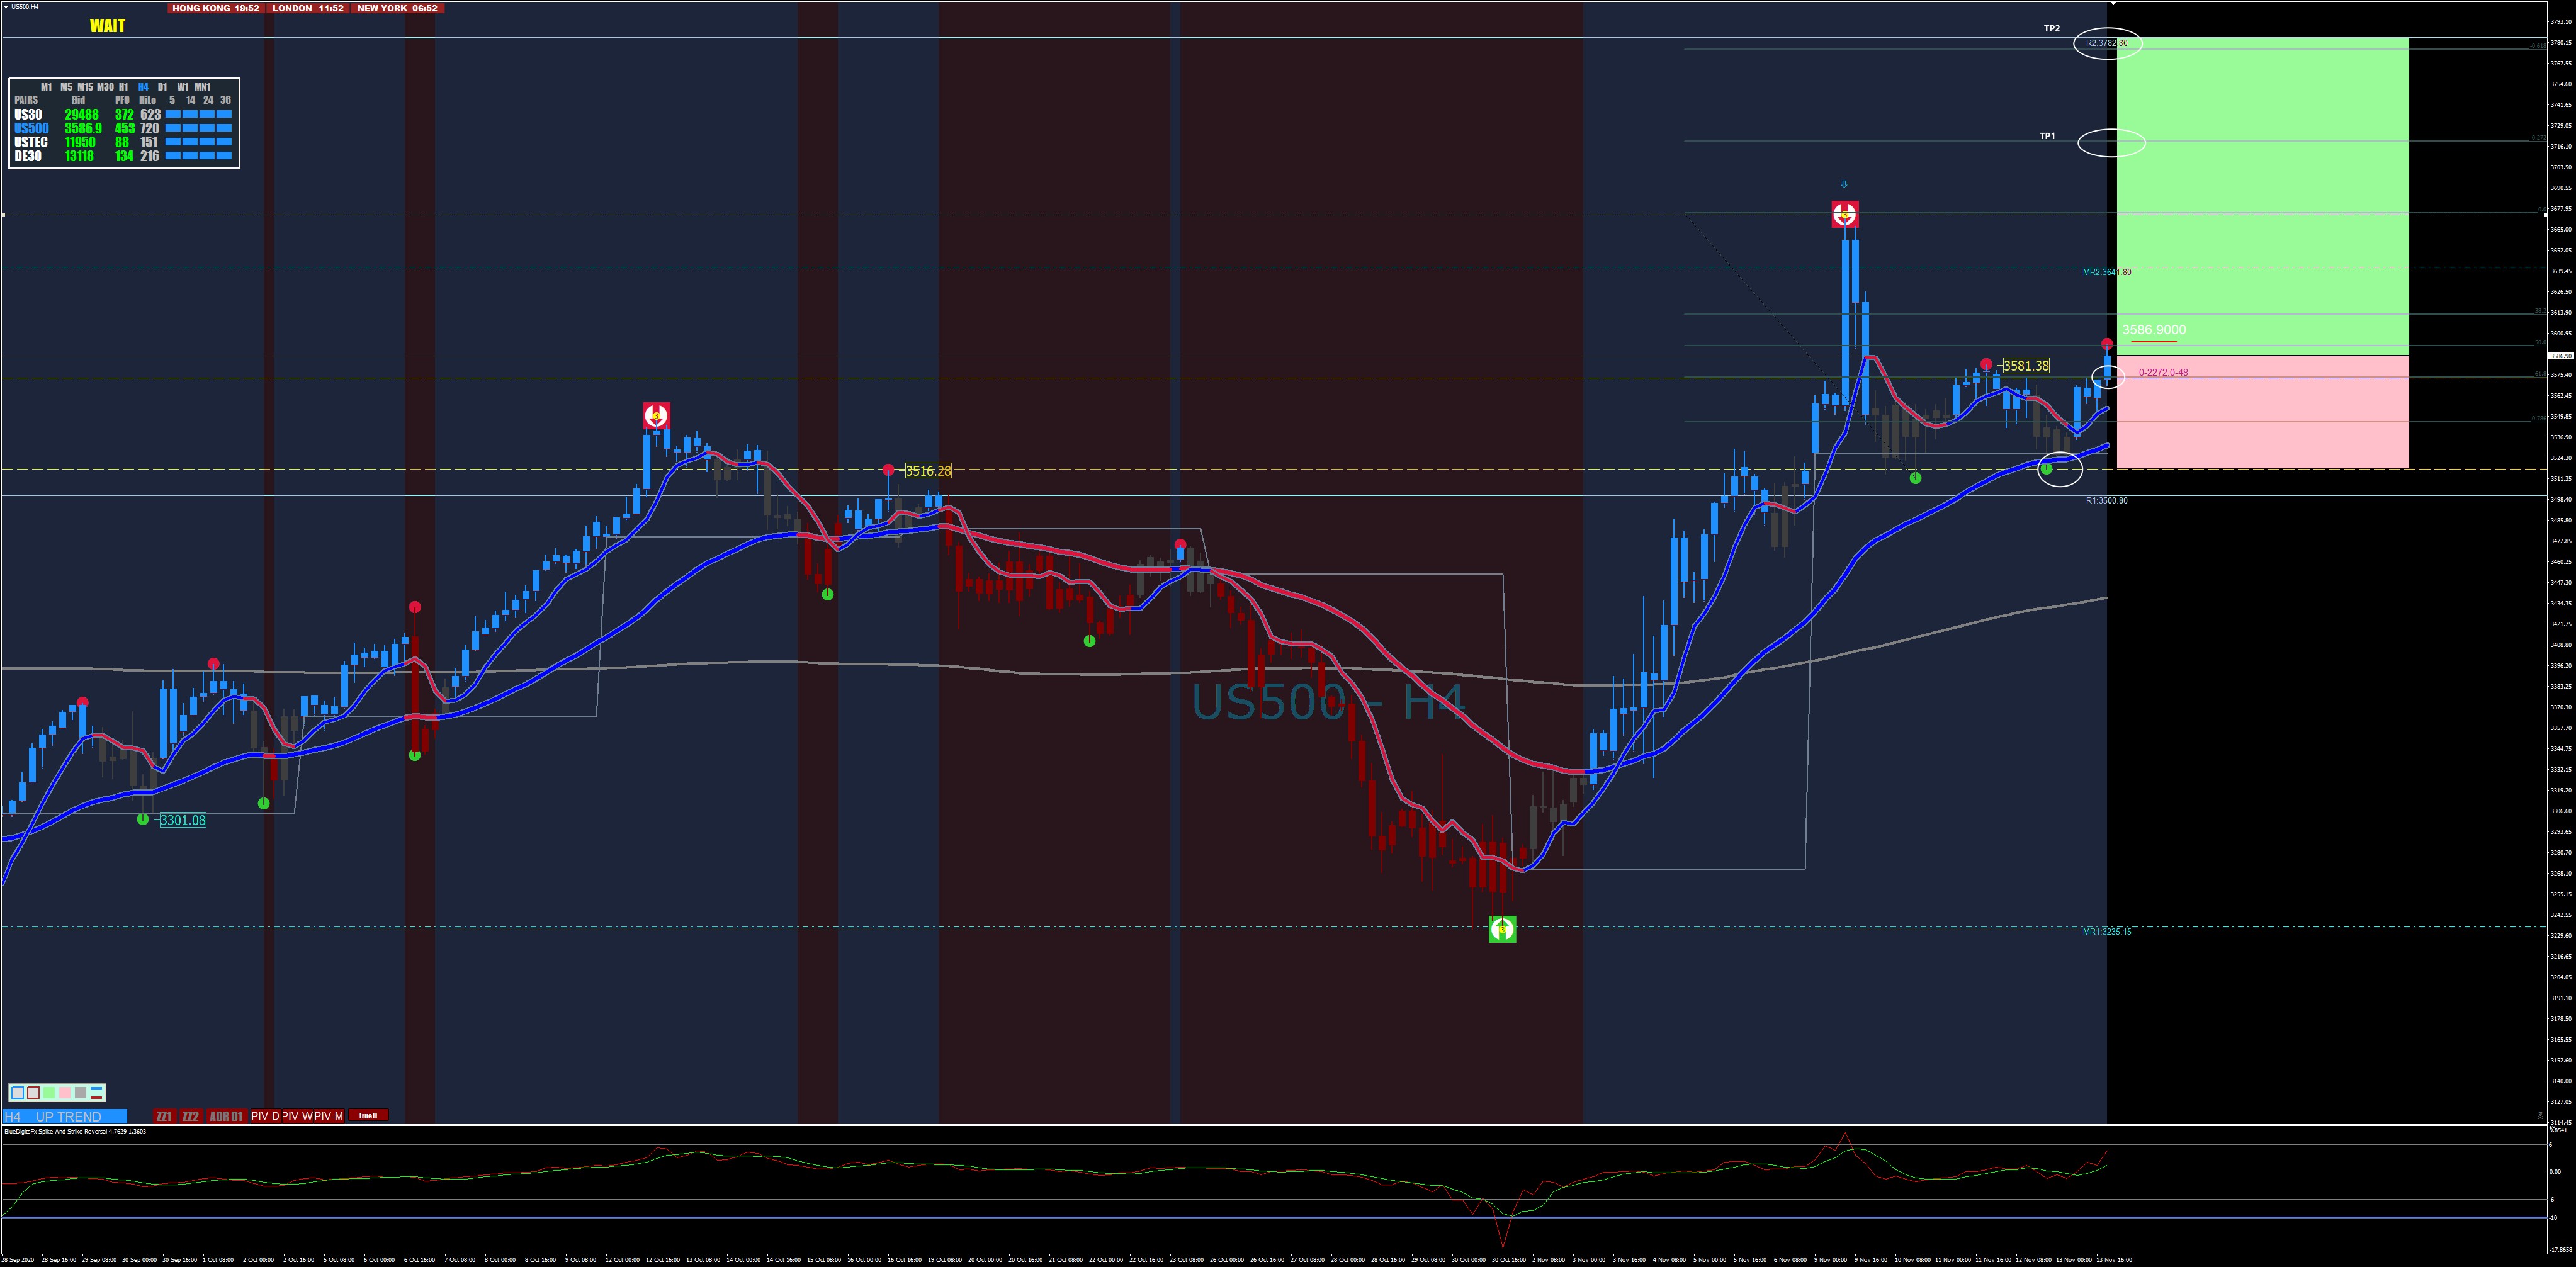This screenshot has height=1267, width=2576.
Task: Click the green buy signal icon at chart low
Action: [1502, 929]
